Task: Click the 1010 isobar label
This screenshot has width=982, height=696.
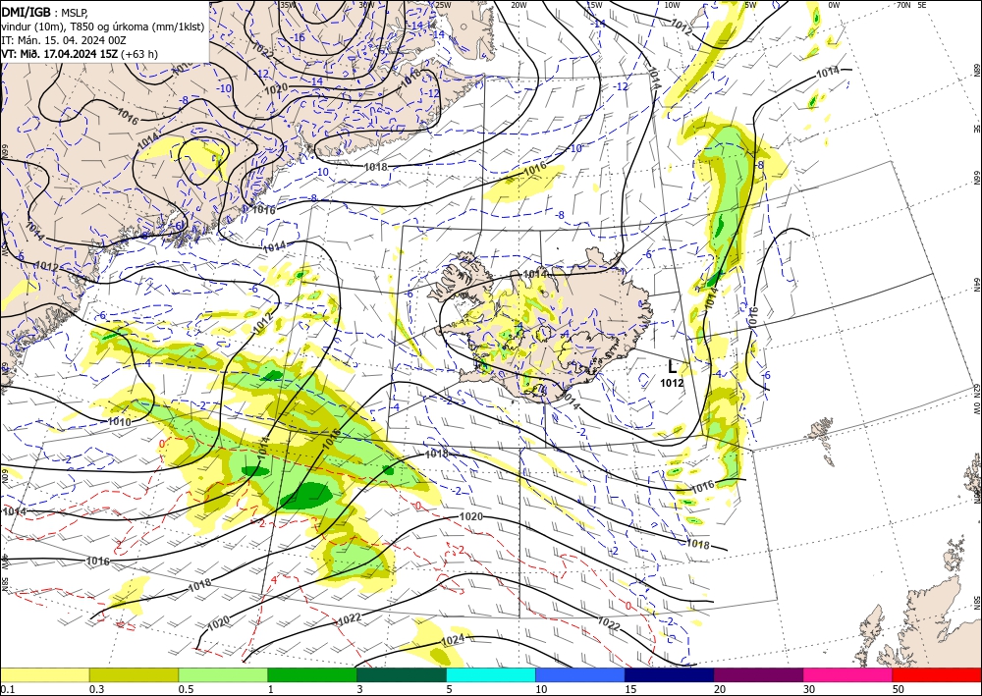Action: tap(119, 422)
